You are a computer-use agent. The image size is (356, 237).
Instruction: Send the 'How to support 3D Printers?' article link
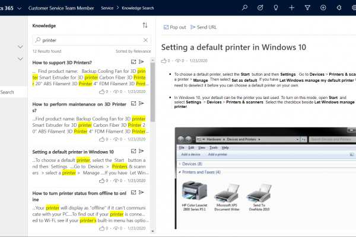141,62
